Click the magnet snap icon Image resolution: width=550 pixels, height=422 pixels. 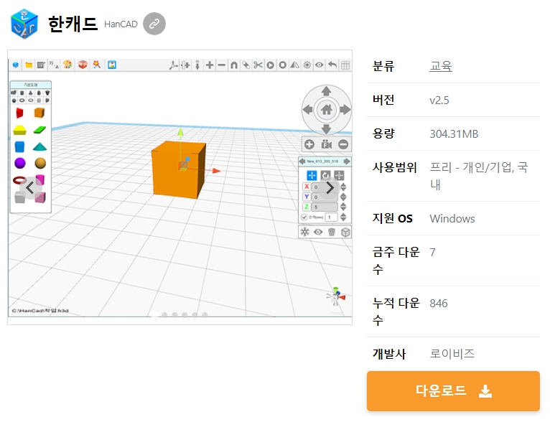point(233,65)
